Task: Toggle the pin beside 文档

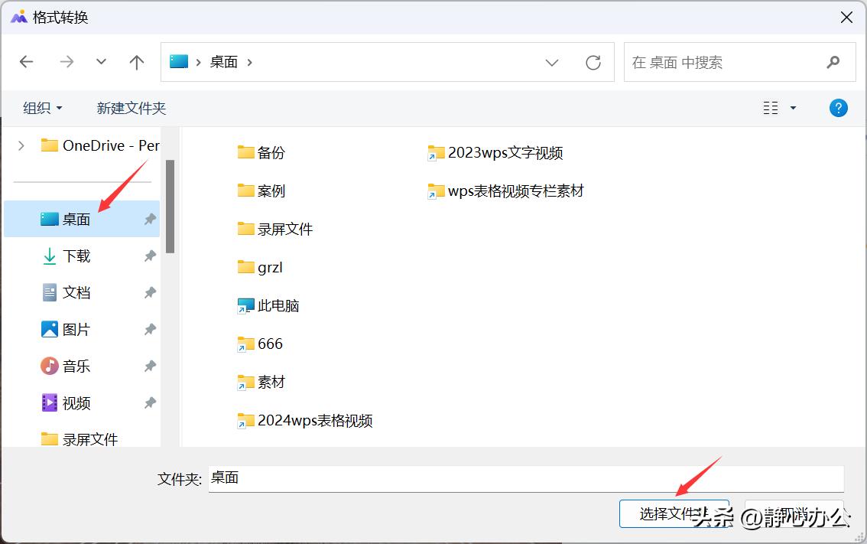Action: 150,293
